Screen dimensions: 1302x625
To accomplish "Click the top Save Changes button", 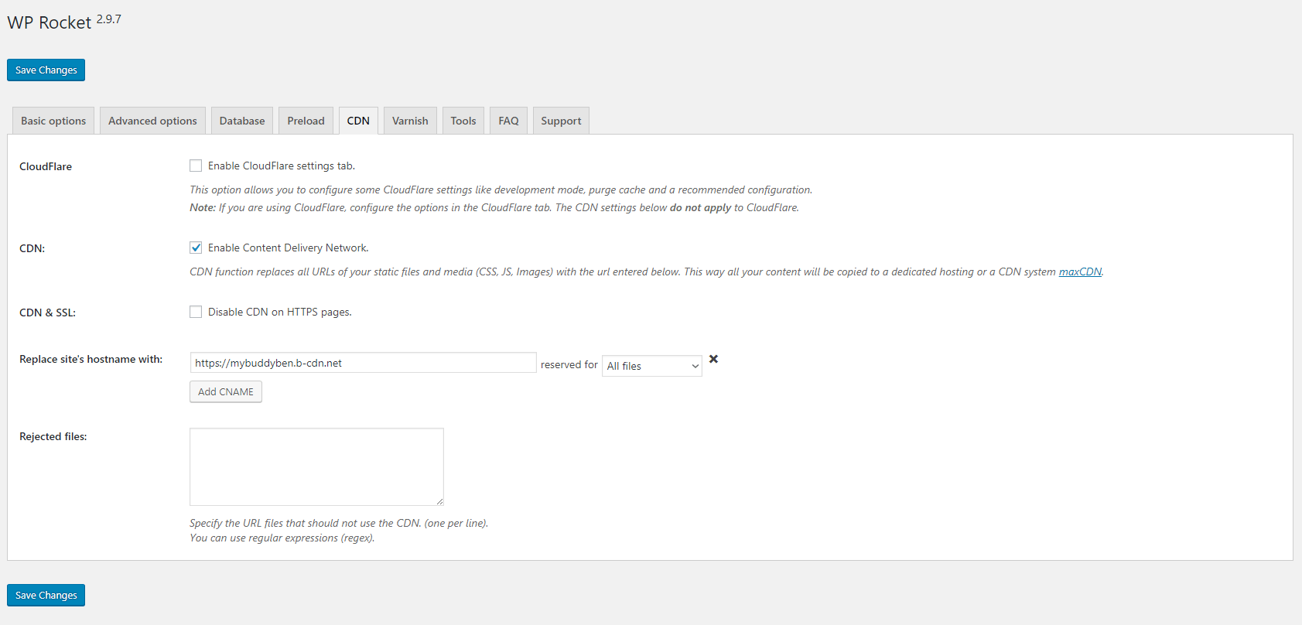I will pos(46,70).
